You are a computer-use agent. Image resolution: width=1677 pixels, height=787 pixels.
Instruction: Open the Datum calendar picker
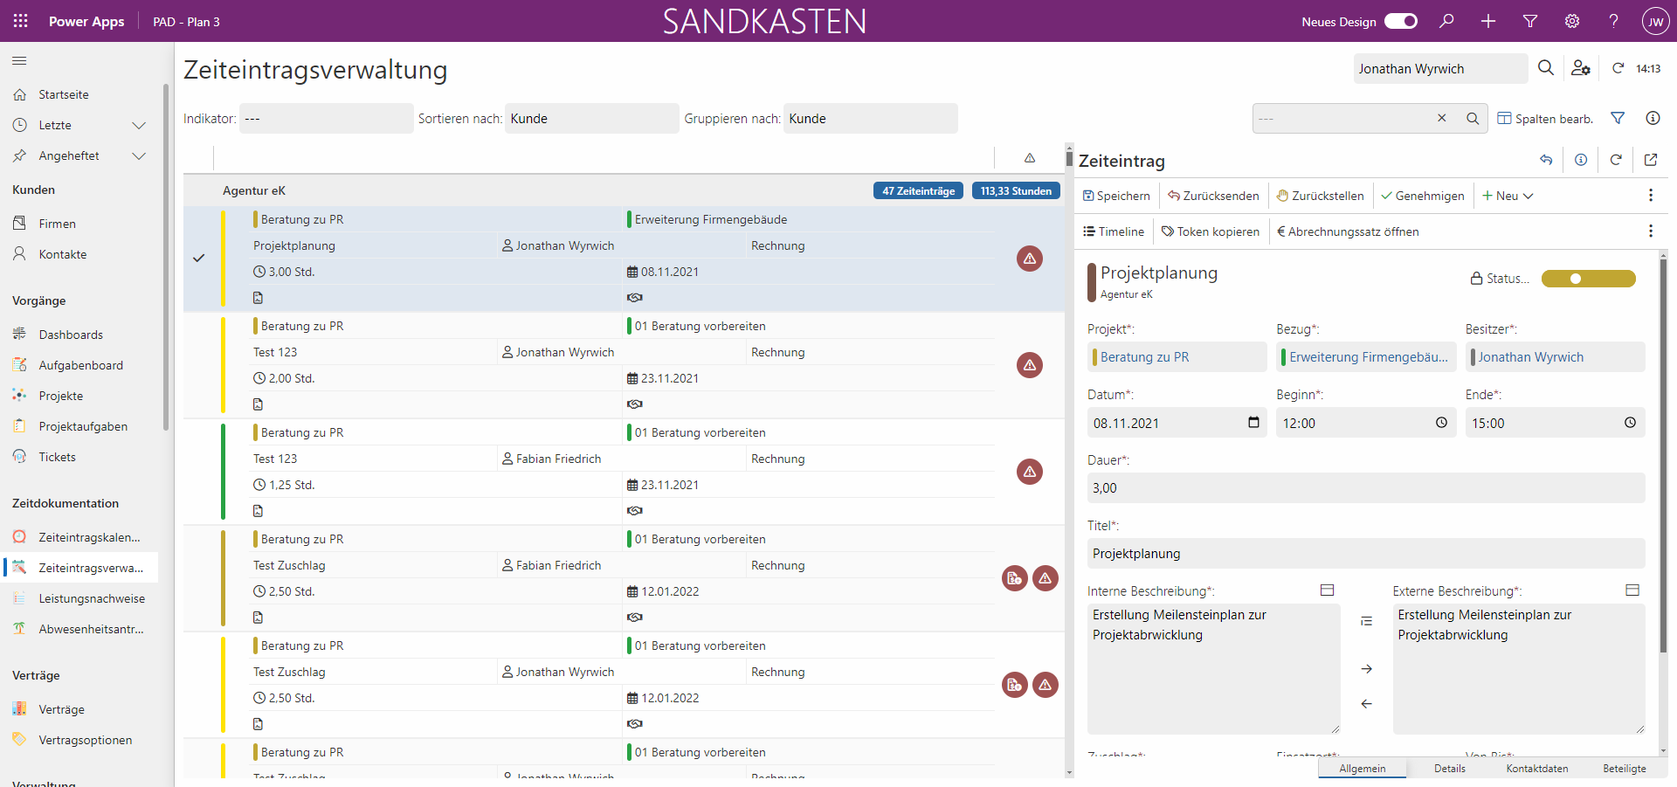tap(1254, 423)
